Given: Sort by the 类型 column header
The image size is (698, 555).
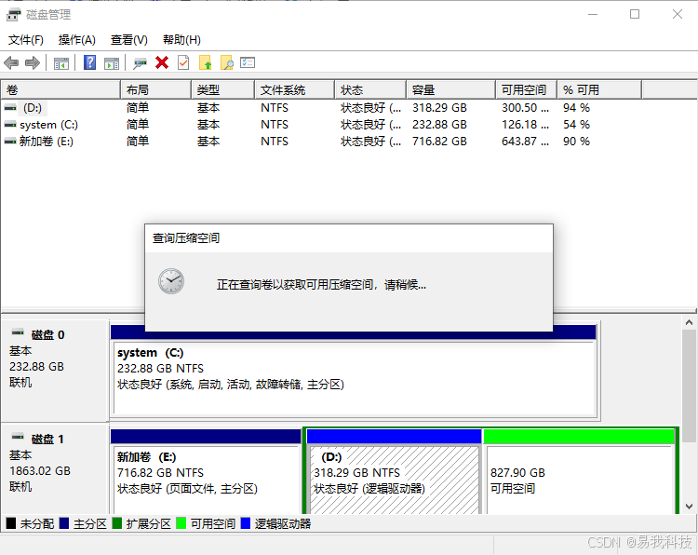Looking at the screenshot, I should pyautogui.click(x=223, y=90).
